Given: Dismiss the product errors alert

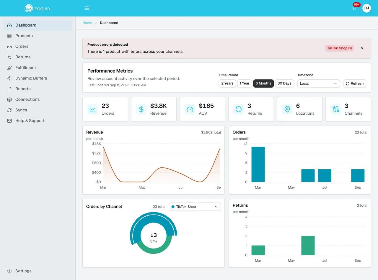Looking at the screenshot, I should pos(362,48).
